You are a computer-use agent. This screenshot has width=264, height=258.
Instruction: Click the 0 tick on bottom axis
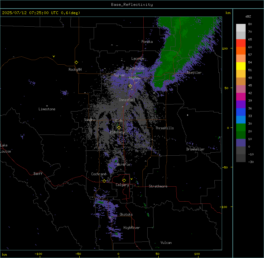[x=118, y=254]
